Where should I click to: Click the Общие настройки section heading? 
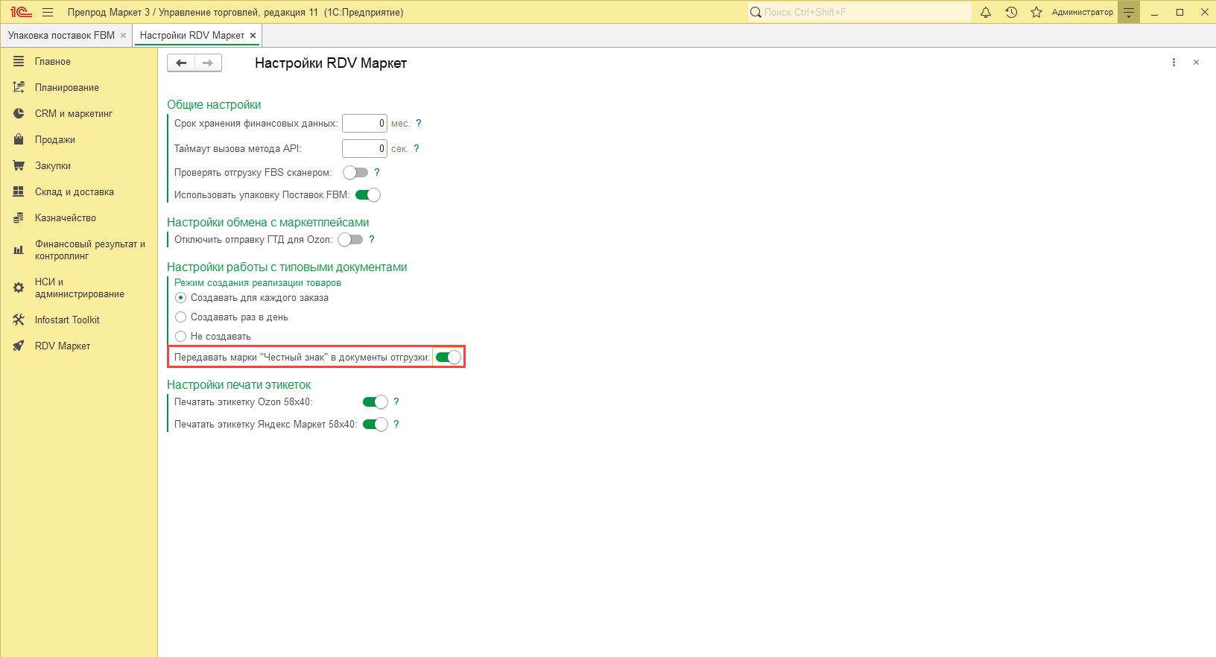click(214, 104)
